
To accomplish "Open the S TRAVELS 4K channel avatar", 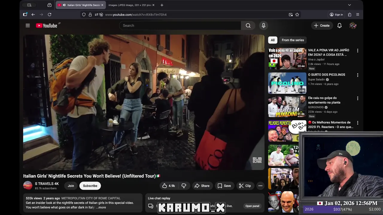I will (28, 186).
